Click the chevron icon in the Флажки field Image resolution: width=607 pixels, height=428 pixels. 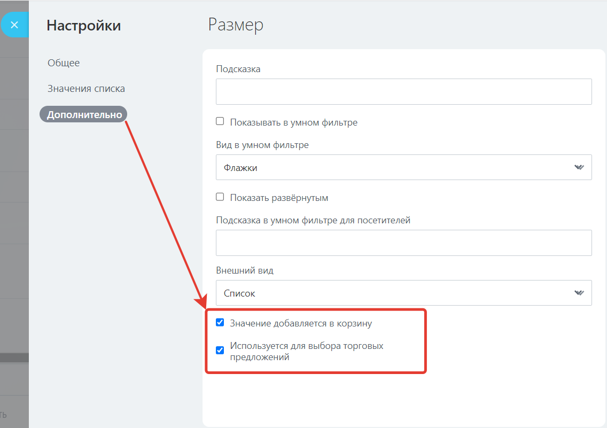point(579,167)
